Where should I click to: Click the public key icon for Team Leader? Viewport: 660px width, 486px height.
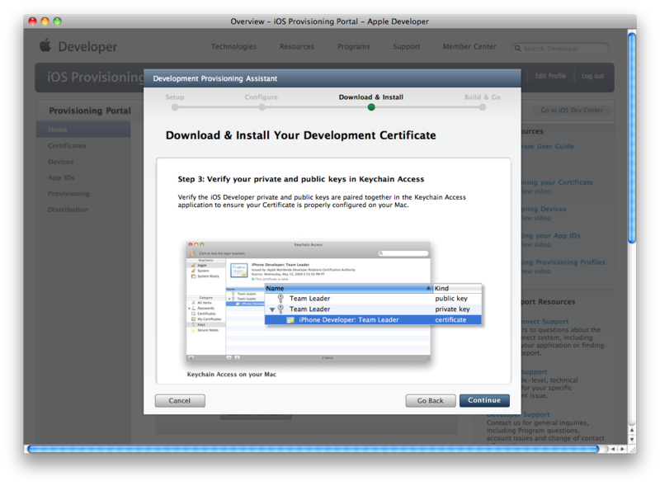280,299
